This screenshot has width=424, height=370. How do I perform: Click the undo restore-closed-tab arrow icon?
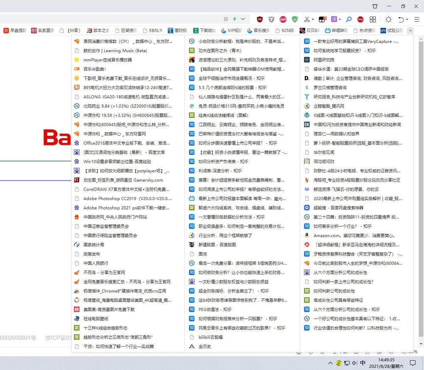click(401, 19)
